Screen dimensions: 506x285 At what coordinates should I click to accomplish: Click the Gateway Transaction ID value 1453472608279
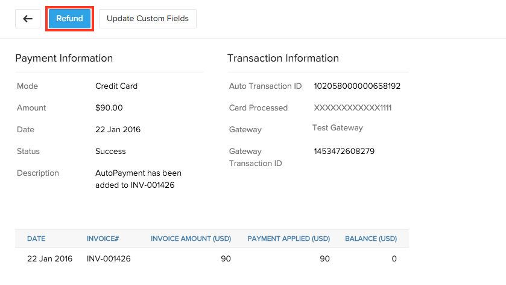[344, 152]
